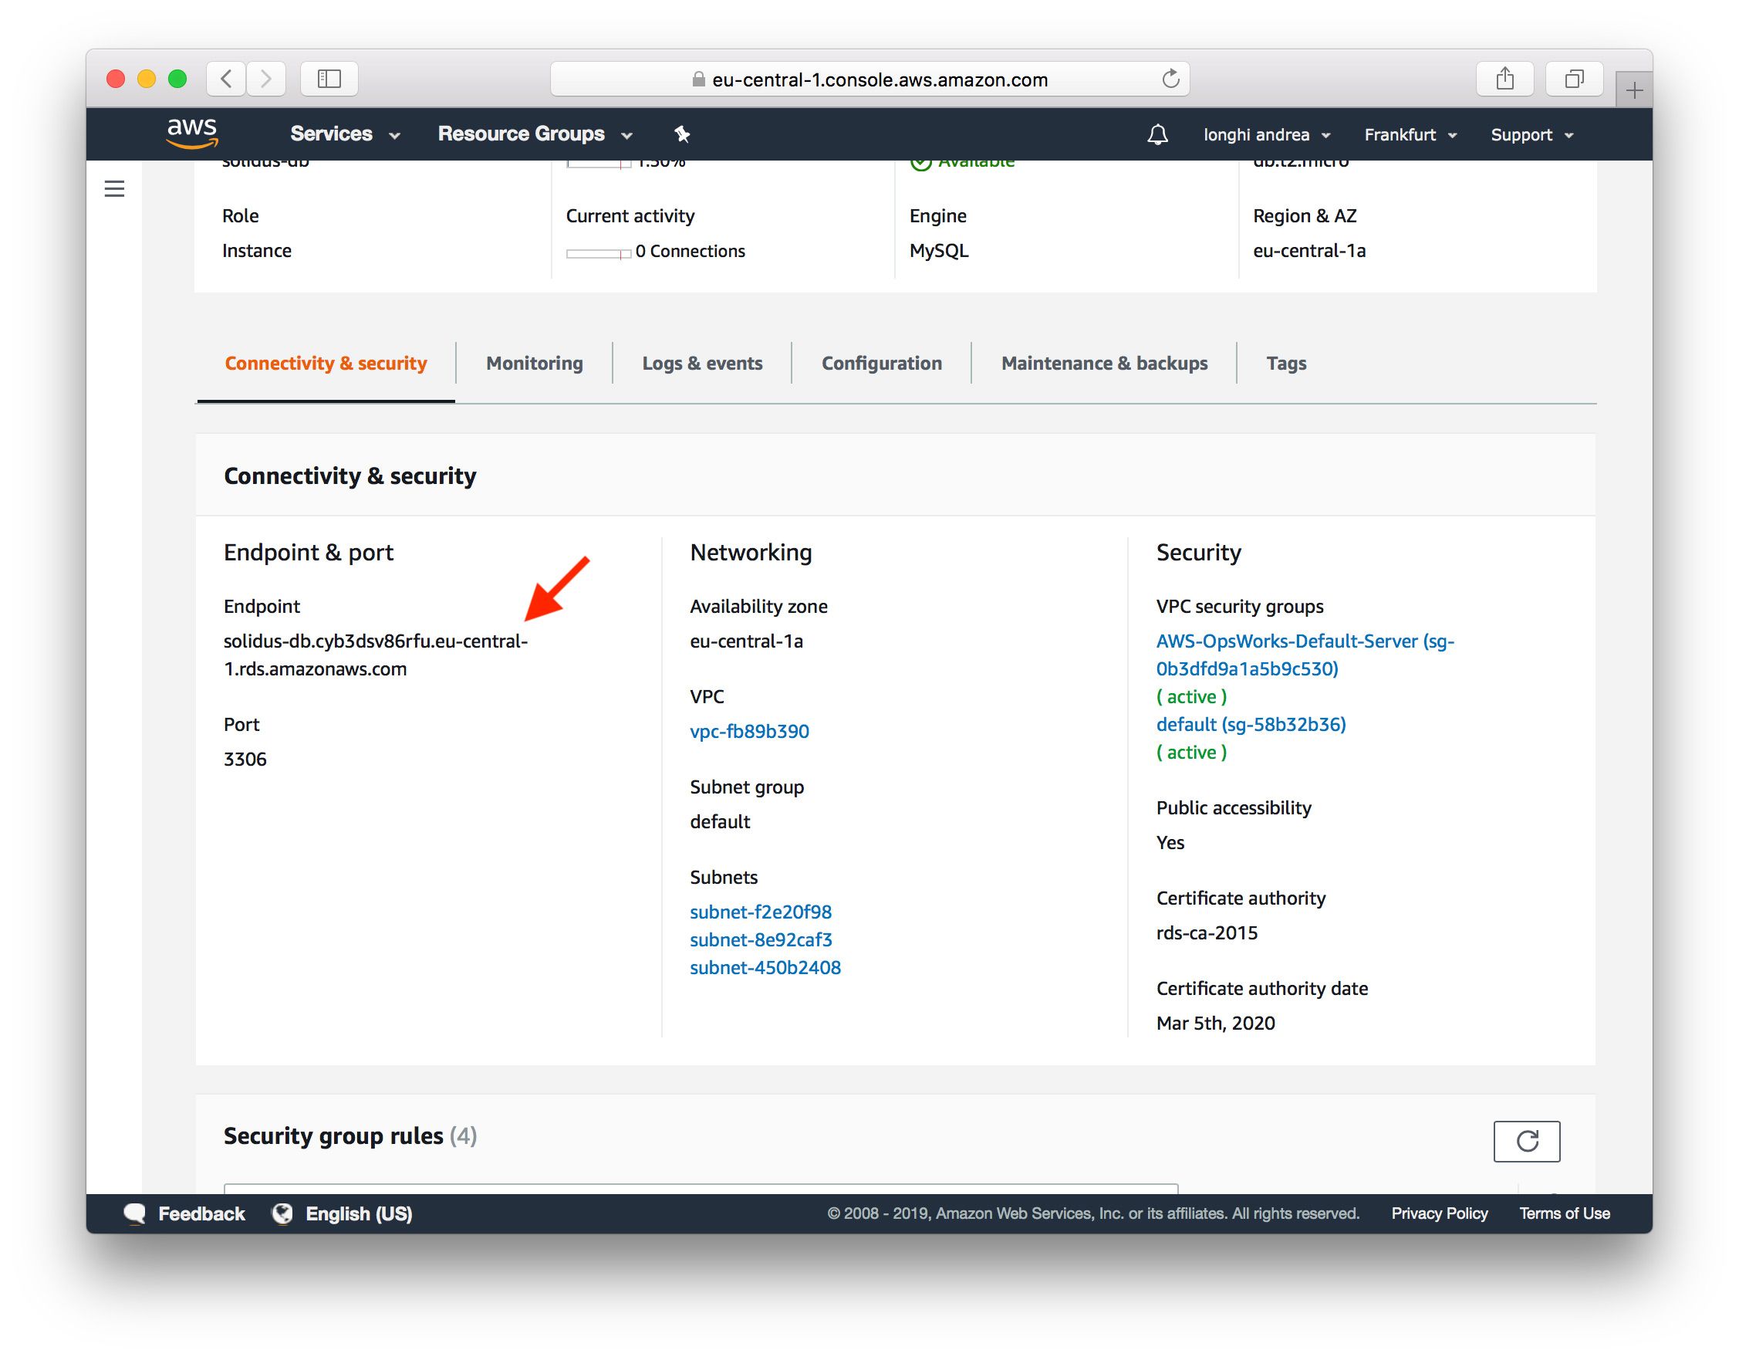Expand the Resource Groups dropdown

pyautogui.click(x=535, y=134)
